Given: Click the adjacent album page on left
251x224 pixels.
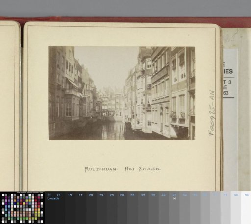Looking at the screenshot, I should coord(9,106).
